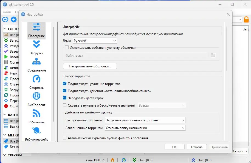Open the Соединение settings section
The height and width of the screenshot is (163, 251).
coord(36,65)
